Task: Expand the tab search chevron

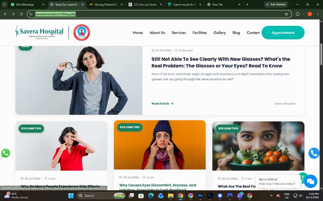Action: (x=4, y=4)
